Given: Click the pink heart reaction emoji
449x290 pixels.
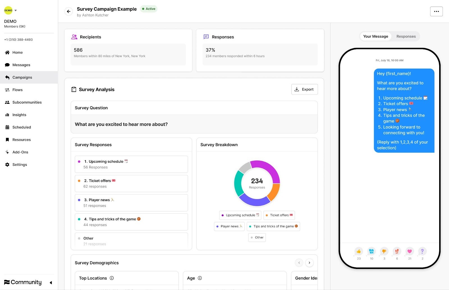Looking at the screenshot, I should click(409, 251).
